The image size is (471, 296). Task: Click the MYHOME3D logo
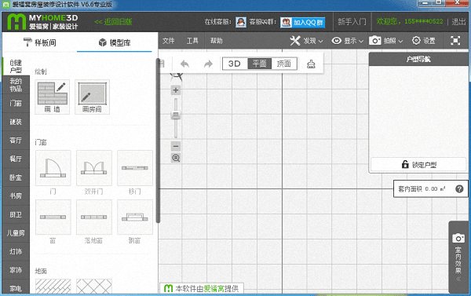pos(42,22)
